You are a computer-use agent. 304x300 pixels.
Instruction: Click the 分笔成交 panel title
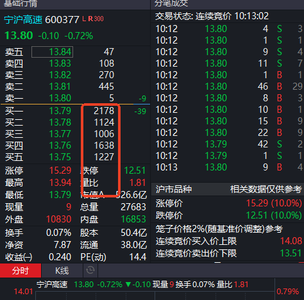(x=171, y=3)
